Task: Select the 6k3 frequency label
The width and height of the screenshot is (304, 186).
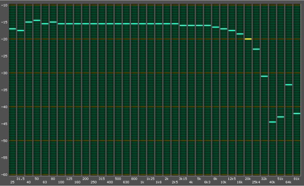Action: [x=207, y=182]
